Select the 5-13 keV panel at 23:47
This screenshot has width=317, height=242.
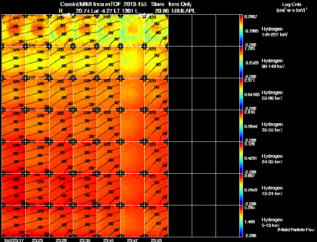point(133,221)
